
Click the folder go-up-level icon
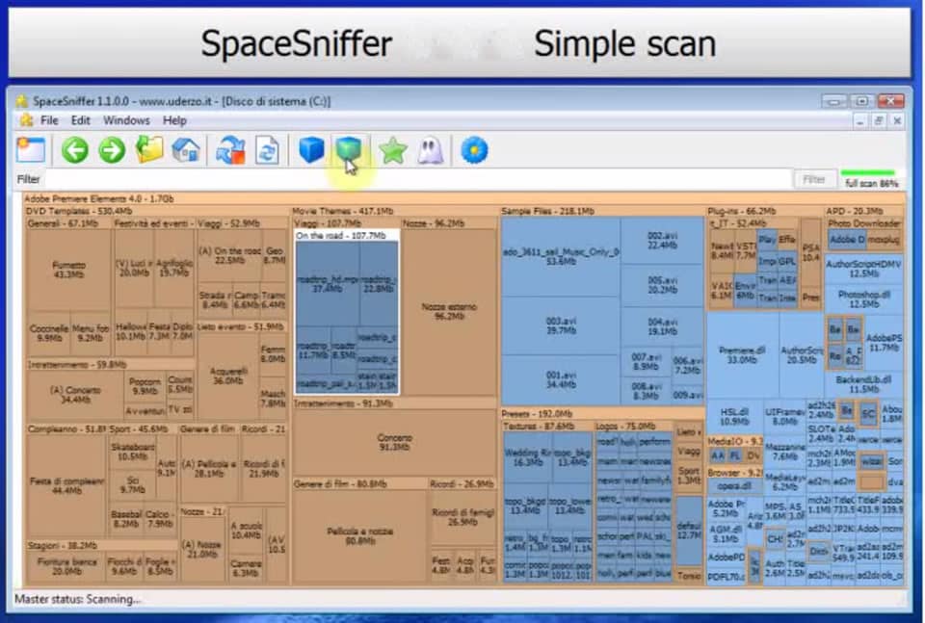[x=149, y=150]
